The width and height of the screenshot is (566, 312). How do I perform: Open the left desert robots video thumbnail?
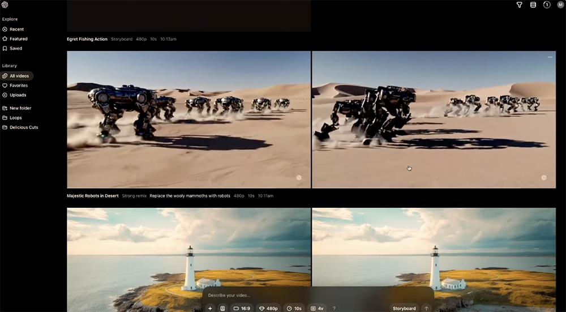click(x=188, y=119)
